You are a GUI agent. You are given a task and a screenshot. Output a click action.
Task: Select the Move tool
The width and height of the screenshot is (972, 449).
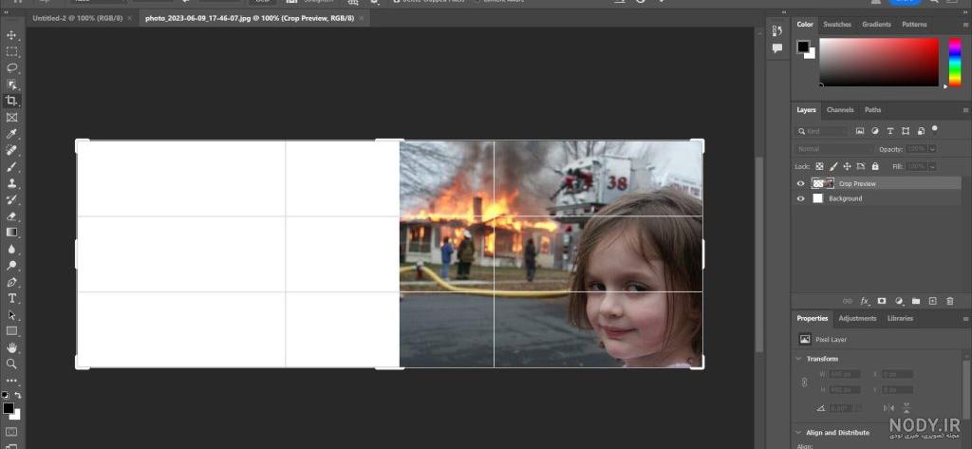[x=11, y=35]
